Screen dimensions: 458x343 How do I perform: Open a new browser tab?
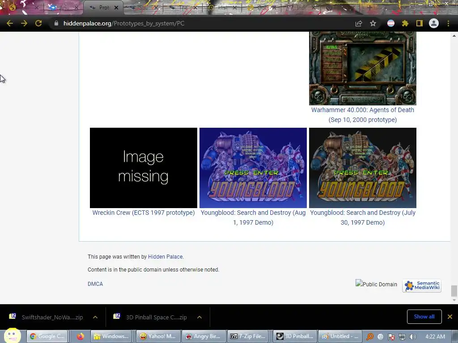coord(370,8)
